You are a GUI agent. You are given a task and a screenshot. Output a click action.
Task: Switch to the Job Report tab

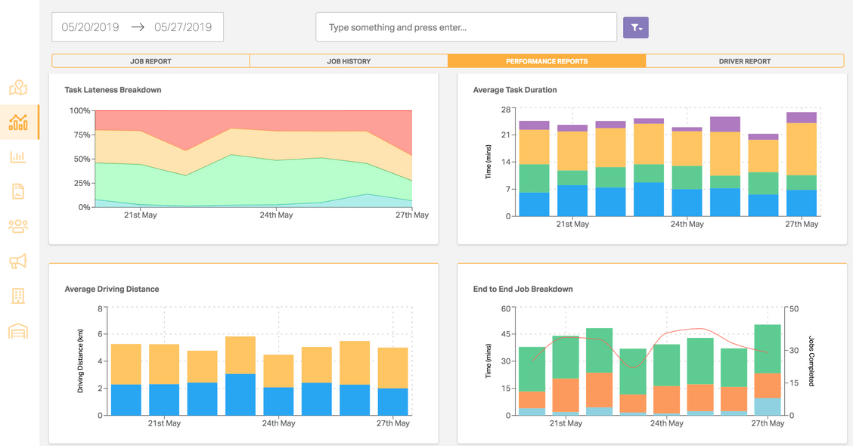150,61
